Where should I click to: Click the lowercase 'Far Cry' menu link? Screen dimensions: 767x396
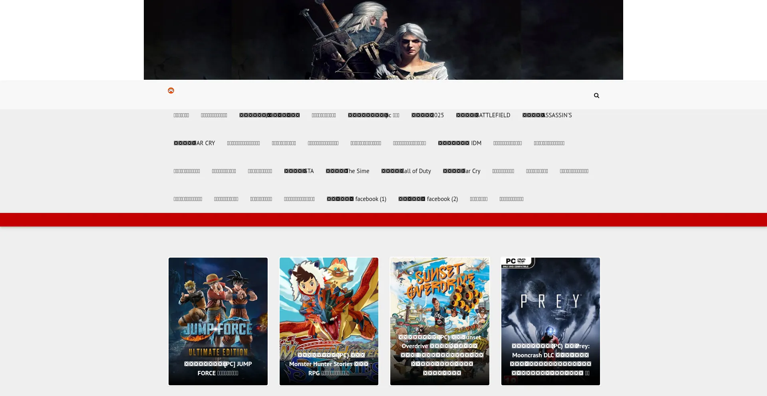tap(461, 171)
